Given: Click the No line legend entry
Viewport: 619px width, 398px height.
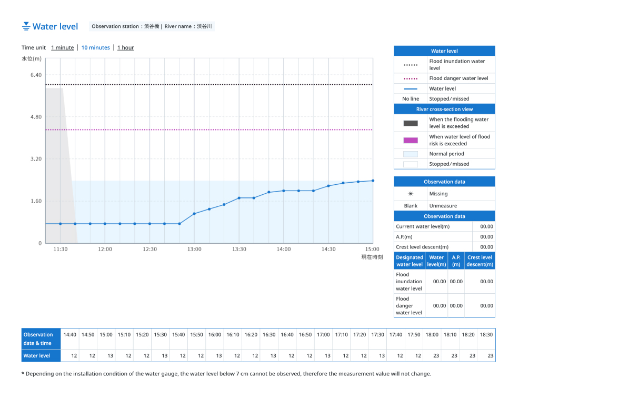Looking at the screenshot, I should pos(411,99).
